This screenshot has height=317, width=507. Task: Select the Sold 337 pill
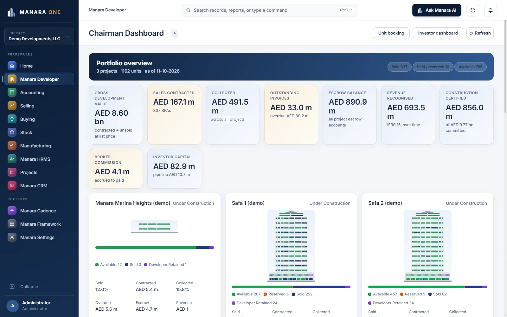coord(400,67)
